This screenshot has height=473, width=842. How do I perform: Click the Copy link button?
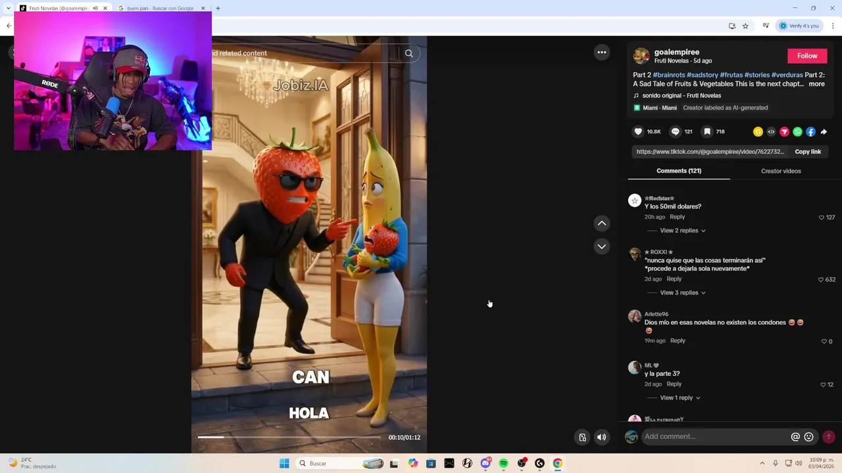pyautogui.click(x=808, y=152)
